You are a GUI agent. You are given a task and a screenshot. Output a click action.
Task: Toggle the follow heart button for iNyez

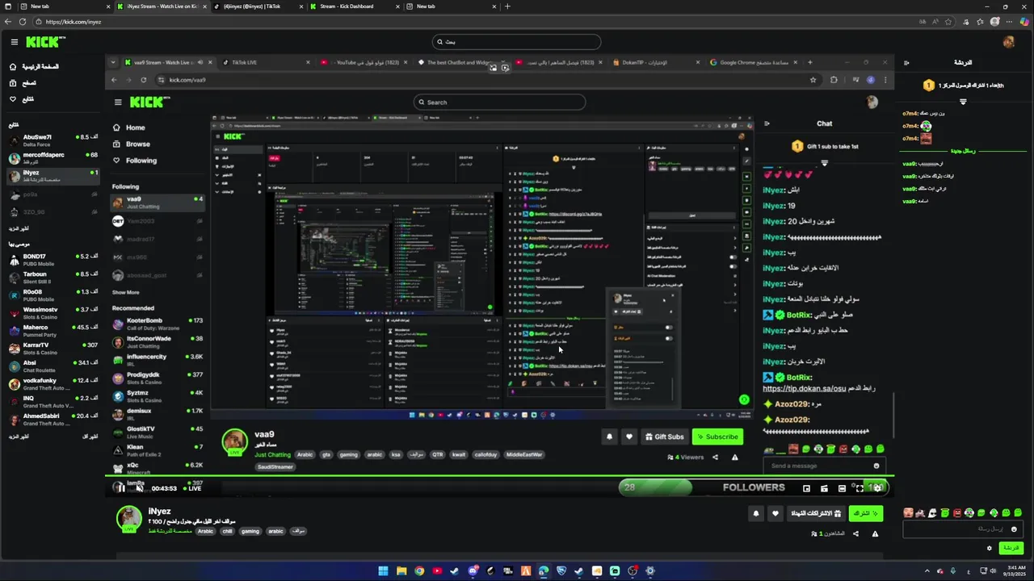775,513
